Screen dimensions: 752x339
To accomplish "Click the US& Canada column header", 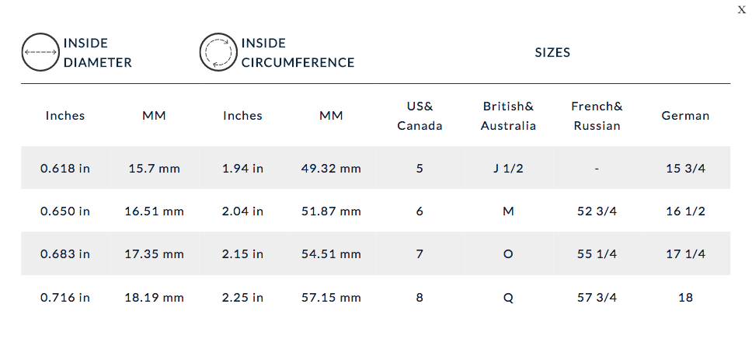I will 420,115.
